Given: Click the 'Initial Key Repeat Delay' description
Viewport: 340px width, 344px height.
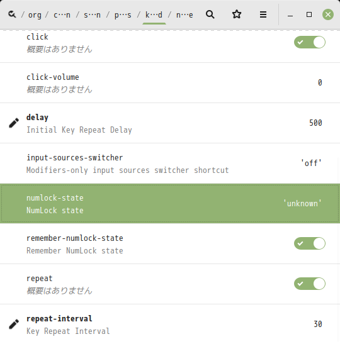Looking at the screenshot, I should (79, 130).
